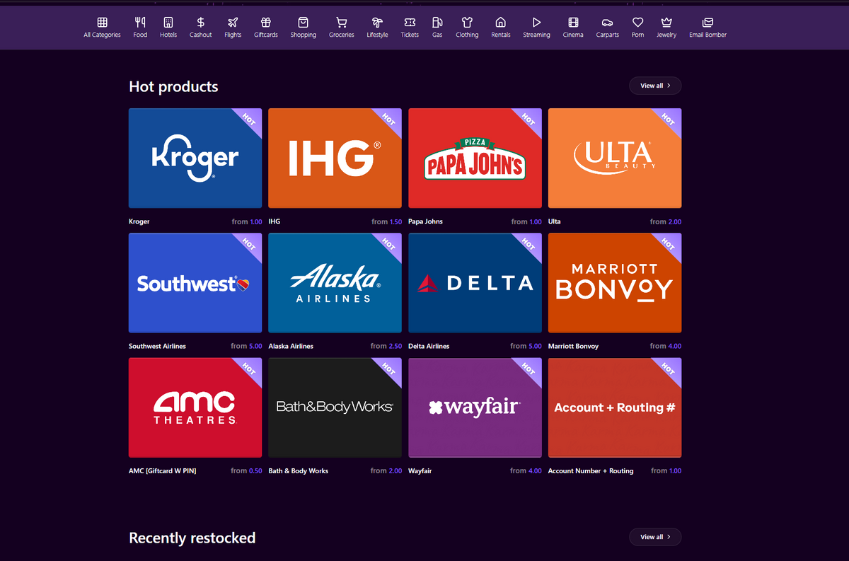Screen dimensions: 849x561
Task: Click Alaska Airlines 'from 2.50' price
Action: coord(386,346)
